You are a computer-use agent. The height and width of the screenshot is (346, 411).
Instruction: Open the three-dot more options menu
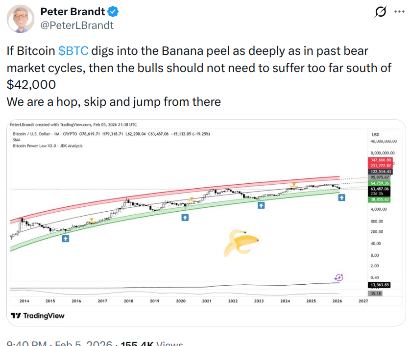pyautogui.click(x=399, y=12)
